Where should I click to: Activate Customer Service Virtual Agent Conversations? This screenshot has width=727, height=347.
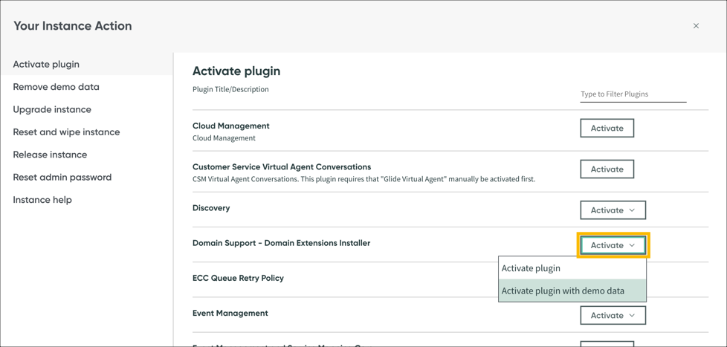(607, 169)
